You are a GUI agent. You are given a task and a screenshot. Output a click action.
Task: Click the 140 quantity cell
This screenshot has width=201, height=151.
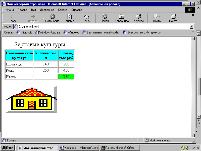point(46,64)
